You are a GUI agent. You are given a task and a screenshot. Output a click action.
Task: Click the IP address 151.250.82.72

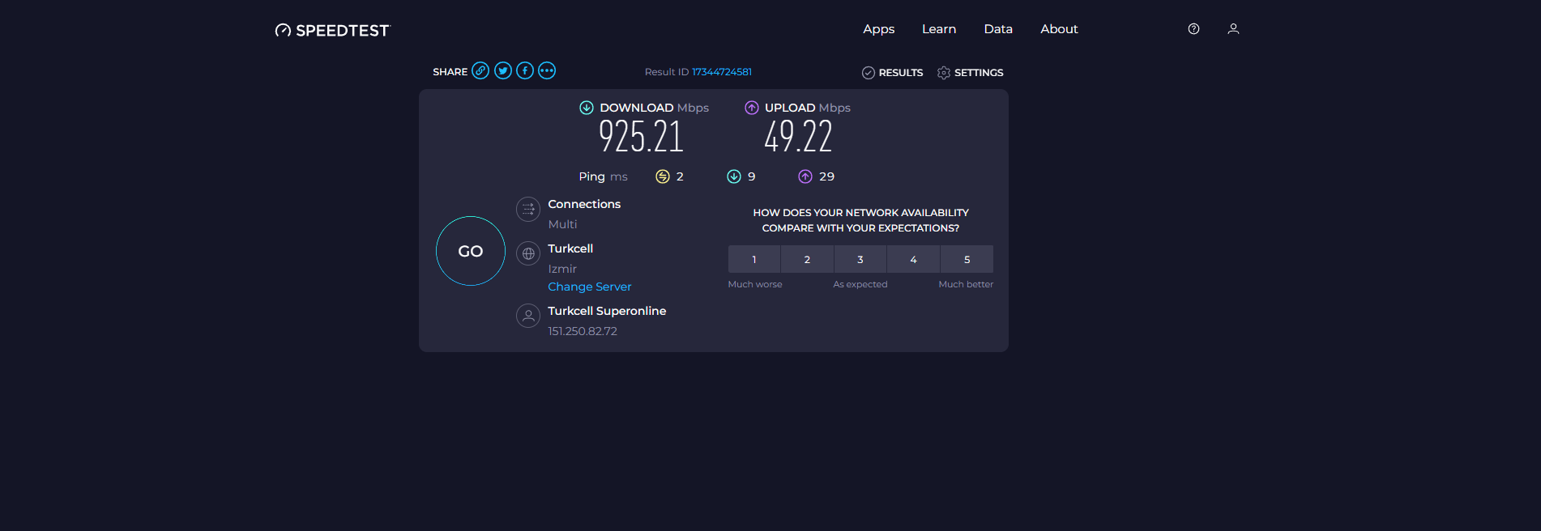point(583,331)
